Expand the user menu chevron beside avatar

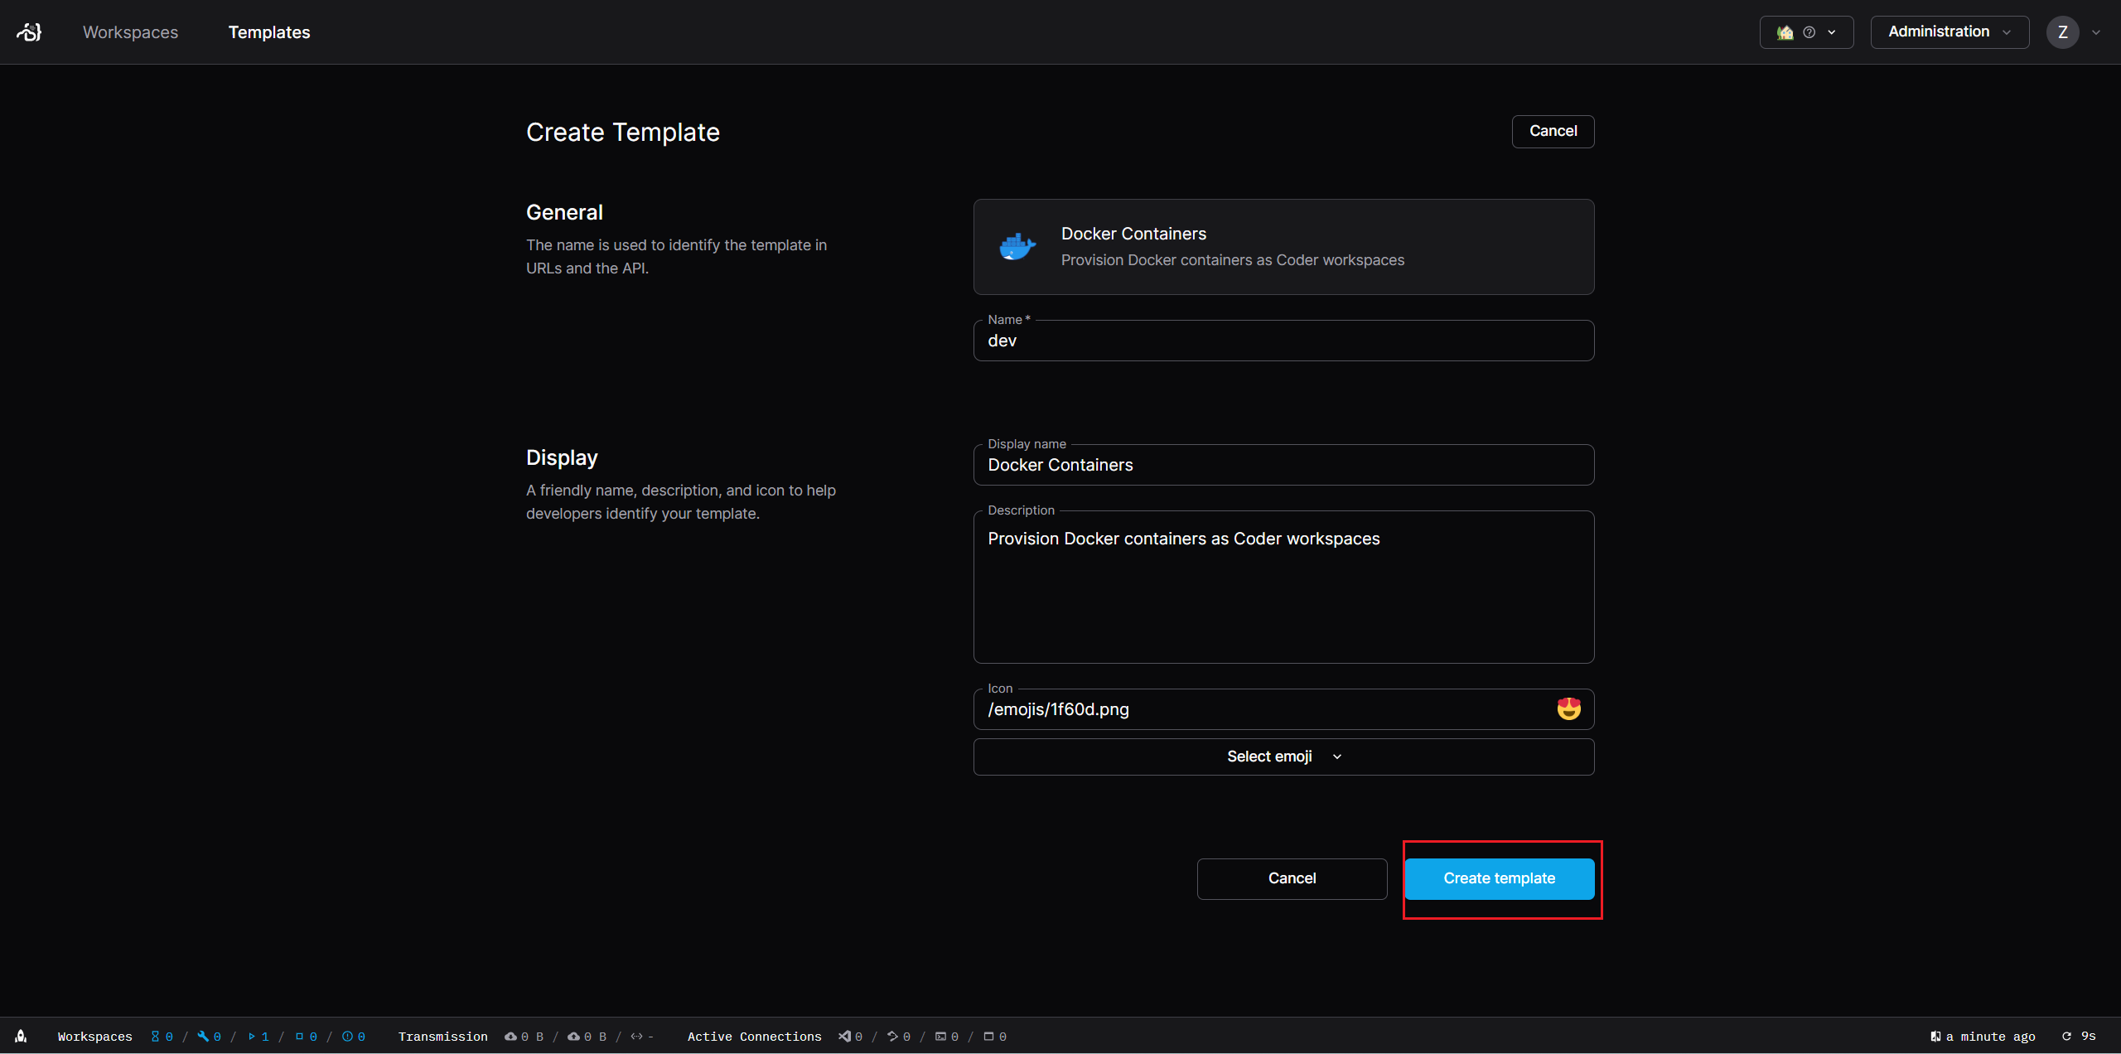pyautogui.click(x=2096, y=33)
